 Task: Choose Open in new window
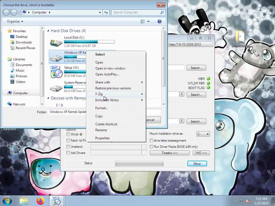116,68
